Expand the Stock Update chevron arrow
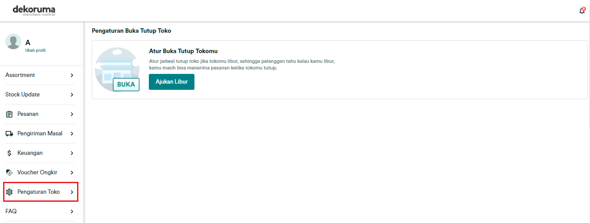This screenshot has height=223, width=590. pos(72,95)
